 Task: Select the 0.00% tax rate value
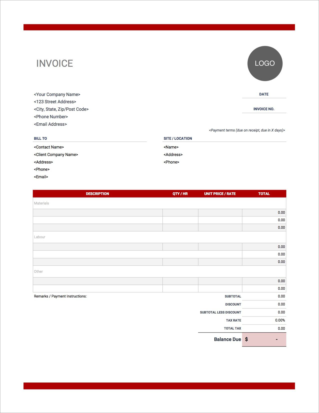click(x=280, y=320)
